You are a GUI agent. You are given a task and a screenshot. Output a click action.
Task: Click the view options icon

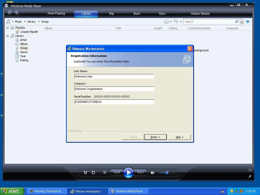pyautogui.click(x=176, y=21)
